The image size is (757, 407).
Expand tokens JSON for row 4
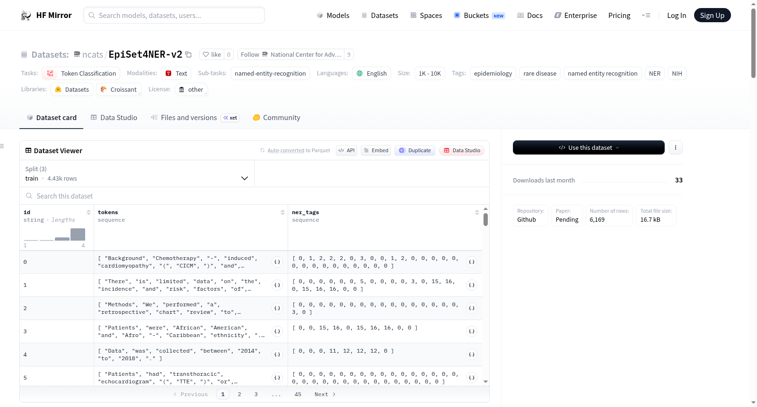(277, 355)
